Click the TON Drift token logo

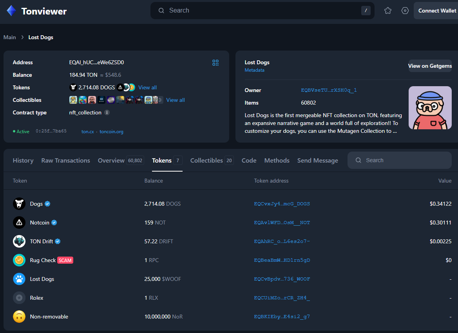[x=19, y=241]
